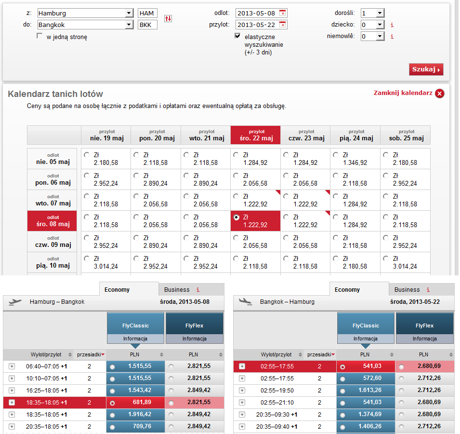
Task: Open the departure date calendar picker icon
Action: tap(283, 13)
